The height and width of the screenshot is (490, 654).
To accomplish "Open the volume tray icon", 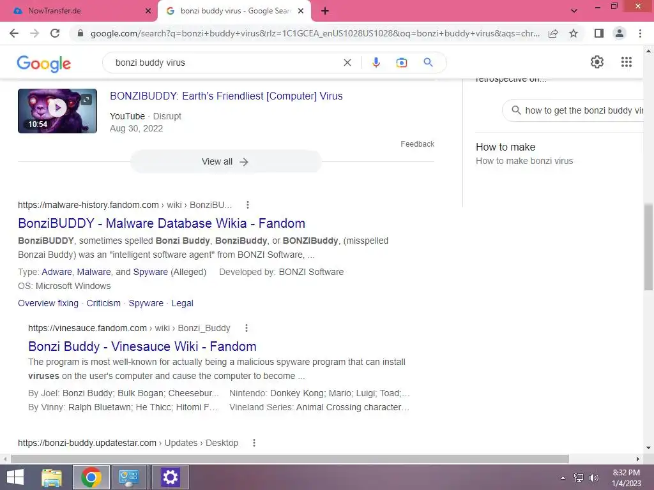I will [594, 478].
